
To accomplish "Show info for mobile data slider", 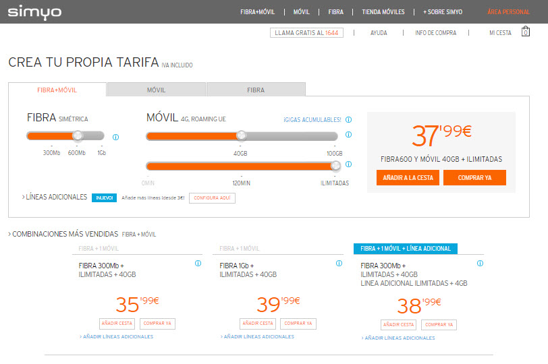I will click(348, 134).
